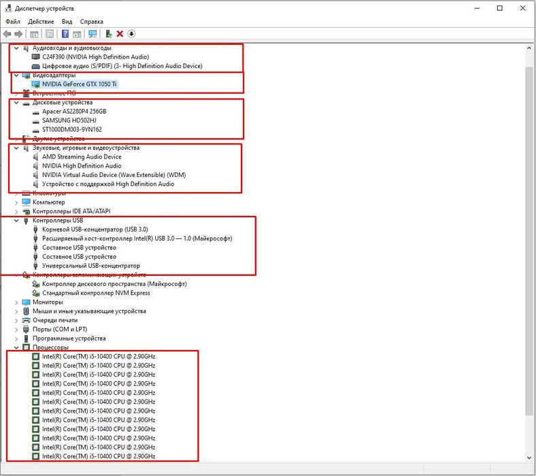Click the computer icon of Компьютер category

coord(26,202)
